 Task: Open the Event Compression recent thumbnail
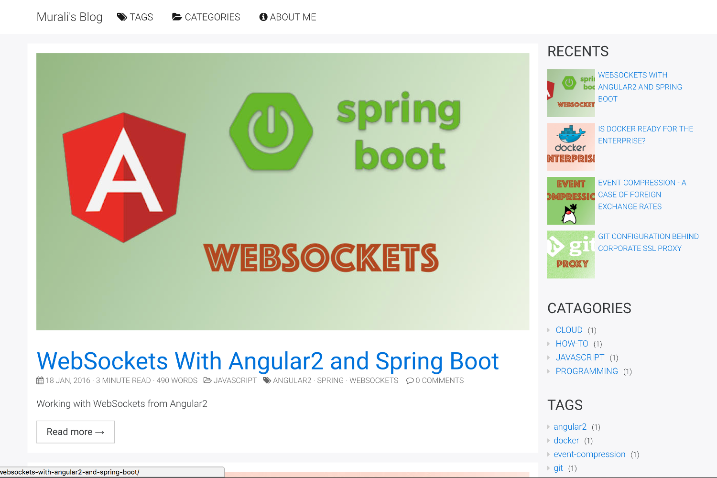[x=571, y=201]
